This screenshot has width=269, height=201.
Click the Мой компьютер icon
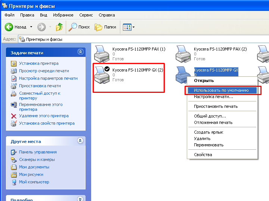14,182
